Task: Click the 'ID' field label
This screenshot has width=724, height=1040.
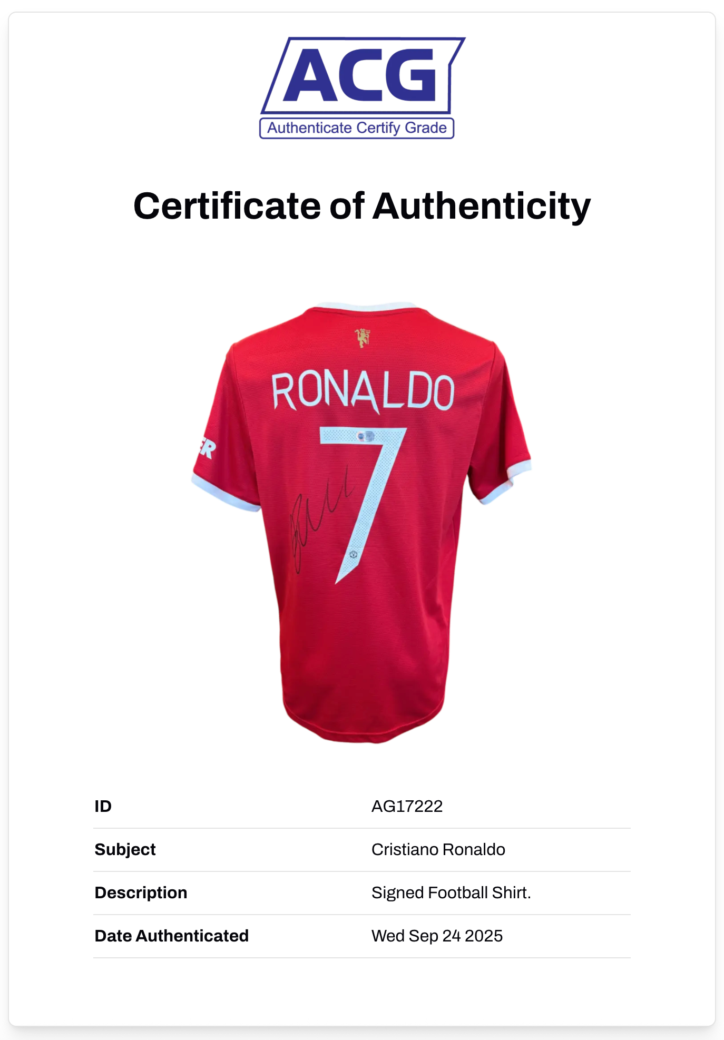Action: tap(103, 806)
